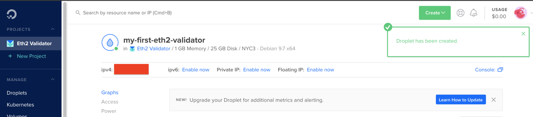Screen dimensions: 533x117
Task: Collapse the Projects section chevron
Action: coord(53,29)
